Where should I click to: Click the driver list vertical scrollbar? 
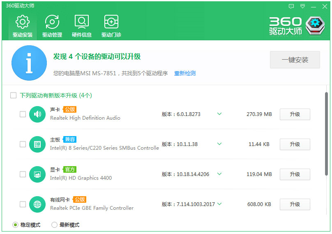326,134
